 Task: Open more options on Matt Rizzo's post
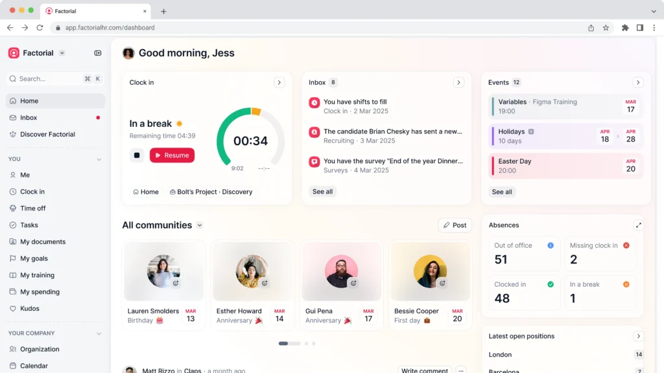pyautogui.click(x=461, y=370)
